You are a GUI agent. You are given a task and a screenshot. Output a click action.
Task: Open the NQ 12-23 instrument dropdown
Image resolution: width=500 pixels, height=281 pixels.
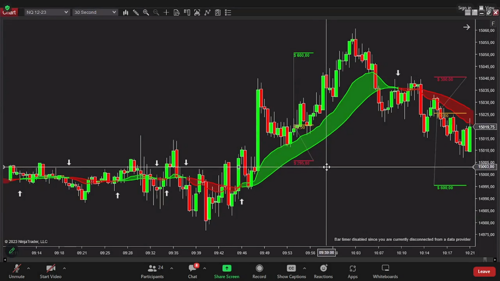click(47, 12)
